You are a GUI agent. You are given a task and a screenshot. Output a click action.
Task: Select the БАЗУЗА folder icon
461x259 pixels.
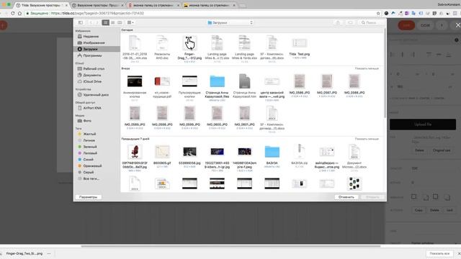click(272, 152)
